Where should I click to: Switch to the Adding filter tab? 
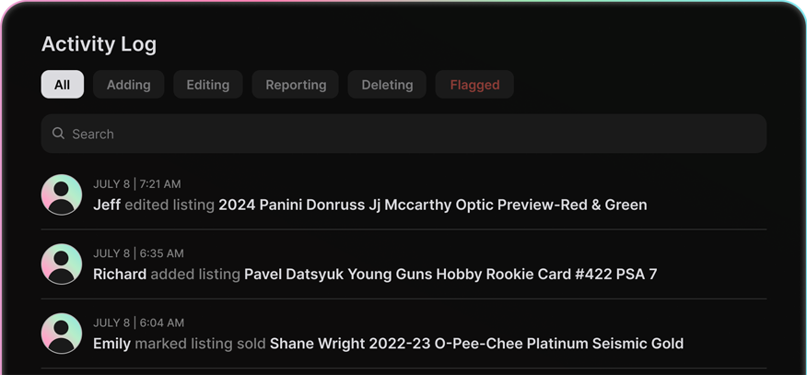pyautogui.click(x=128, y=85)
